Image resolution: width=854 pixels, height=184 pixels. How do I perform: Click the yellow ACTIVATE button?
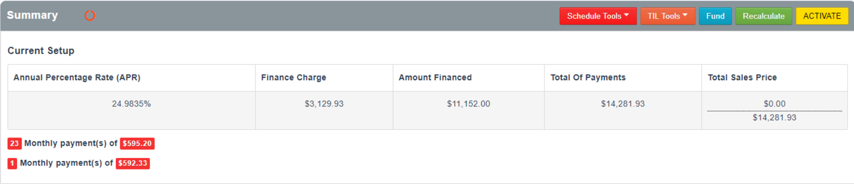822,16
